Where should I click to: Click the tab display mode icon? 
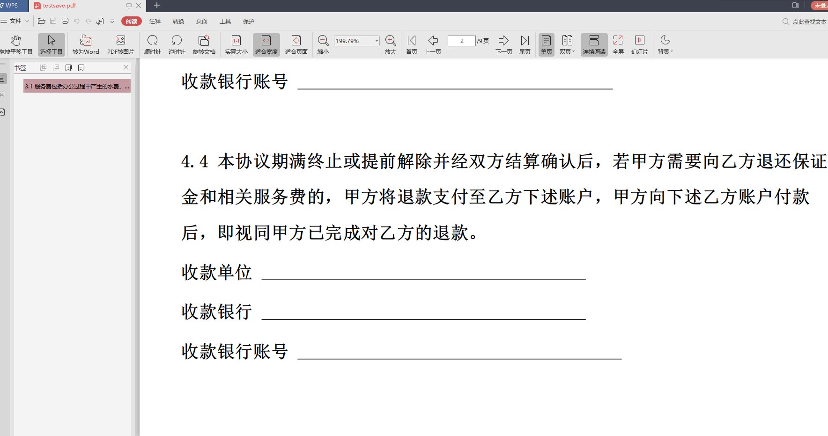click(129, 6)
